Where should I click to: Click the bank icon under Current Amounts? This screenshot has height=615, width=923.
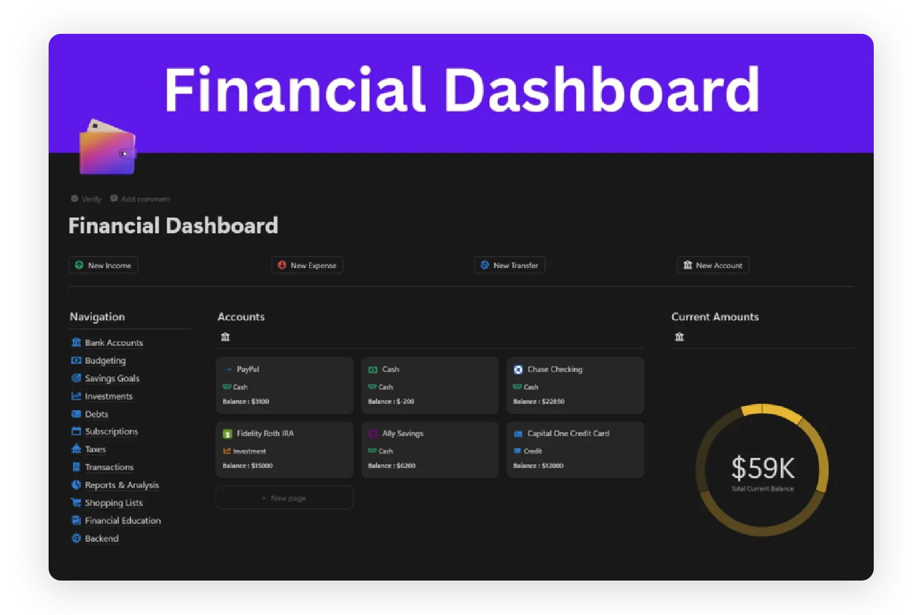click(679, 336)
